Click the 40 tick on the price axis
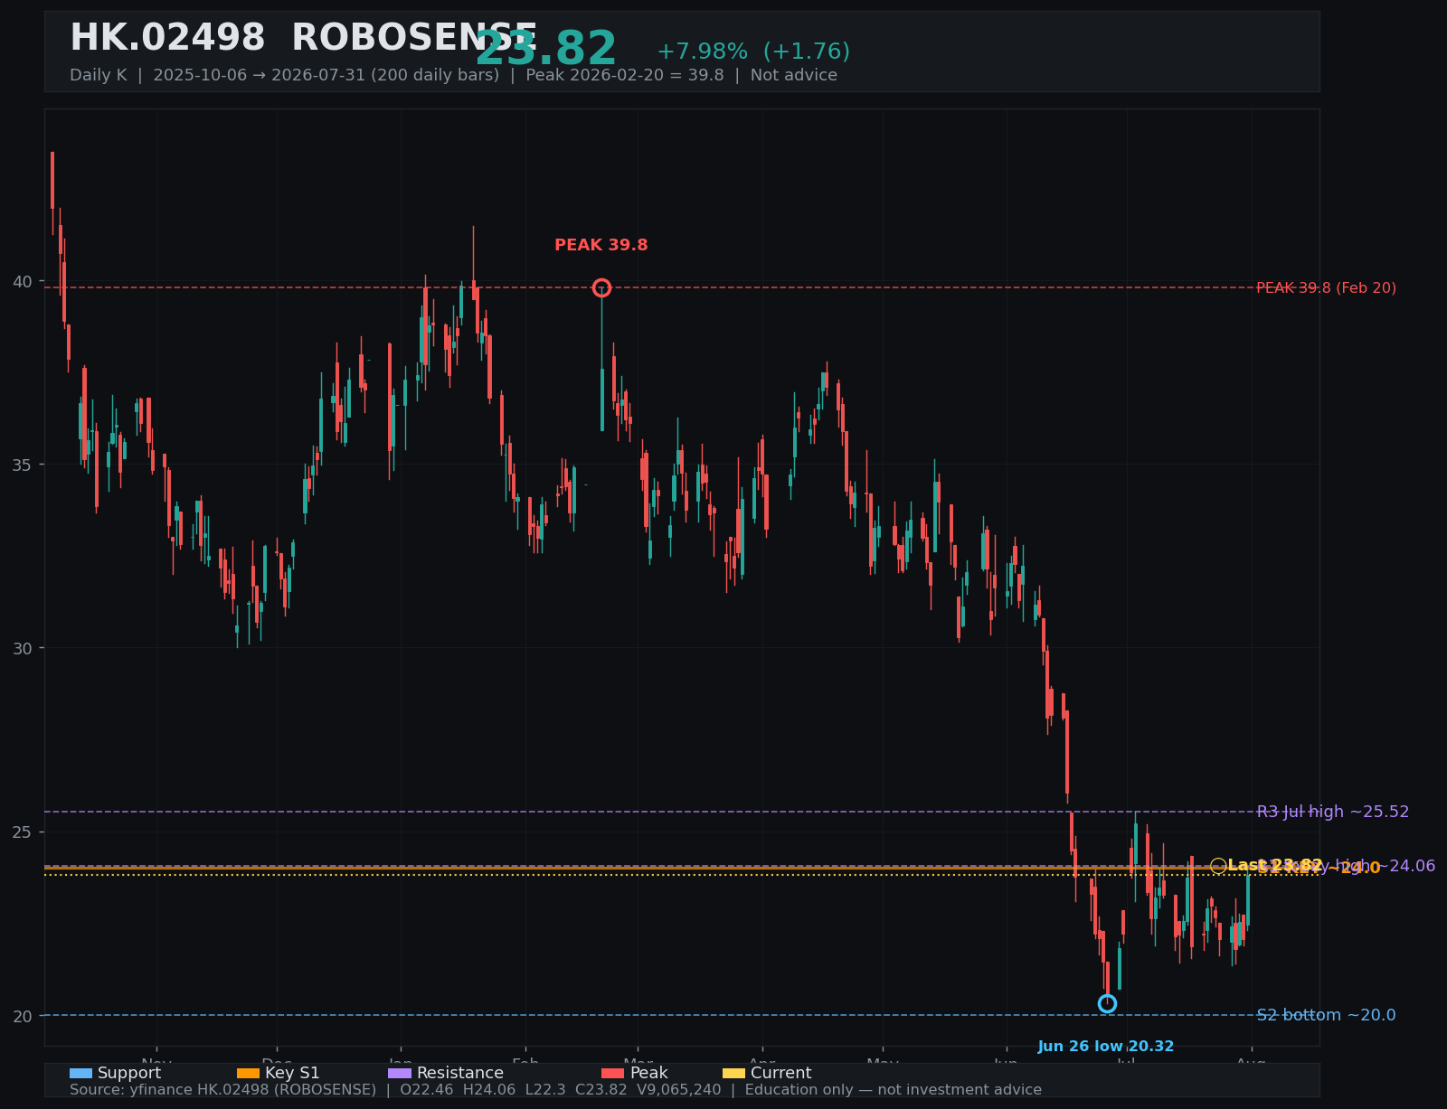1447x1109 pixels. tap(23, 281)
